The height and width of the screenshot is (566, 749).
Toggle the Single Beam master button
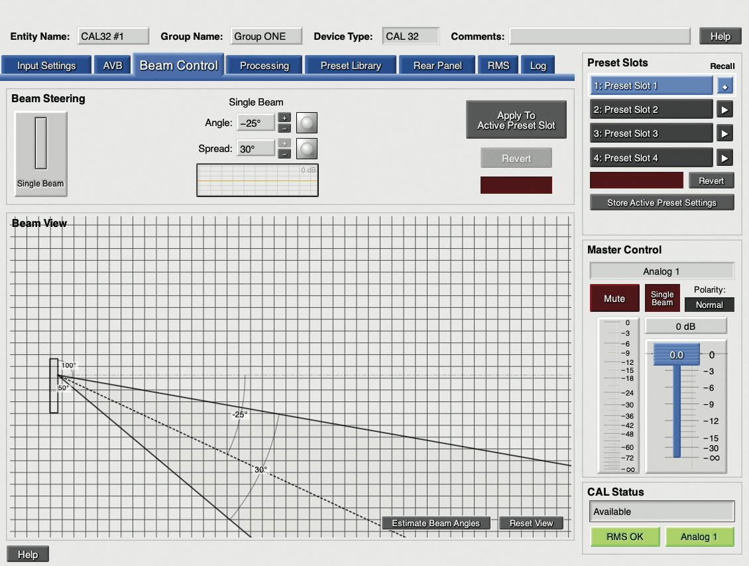662,299
